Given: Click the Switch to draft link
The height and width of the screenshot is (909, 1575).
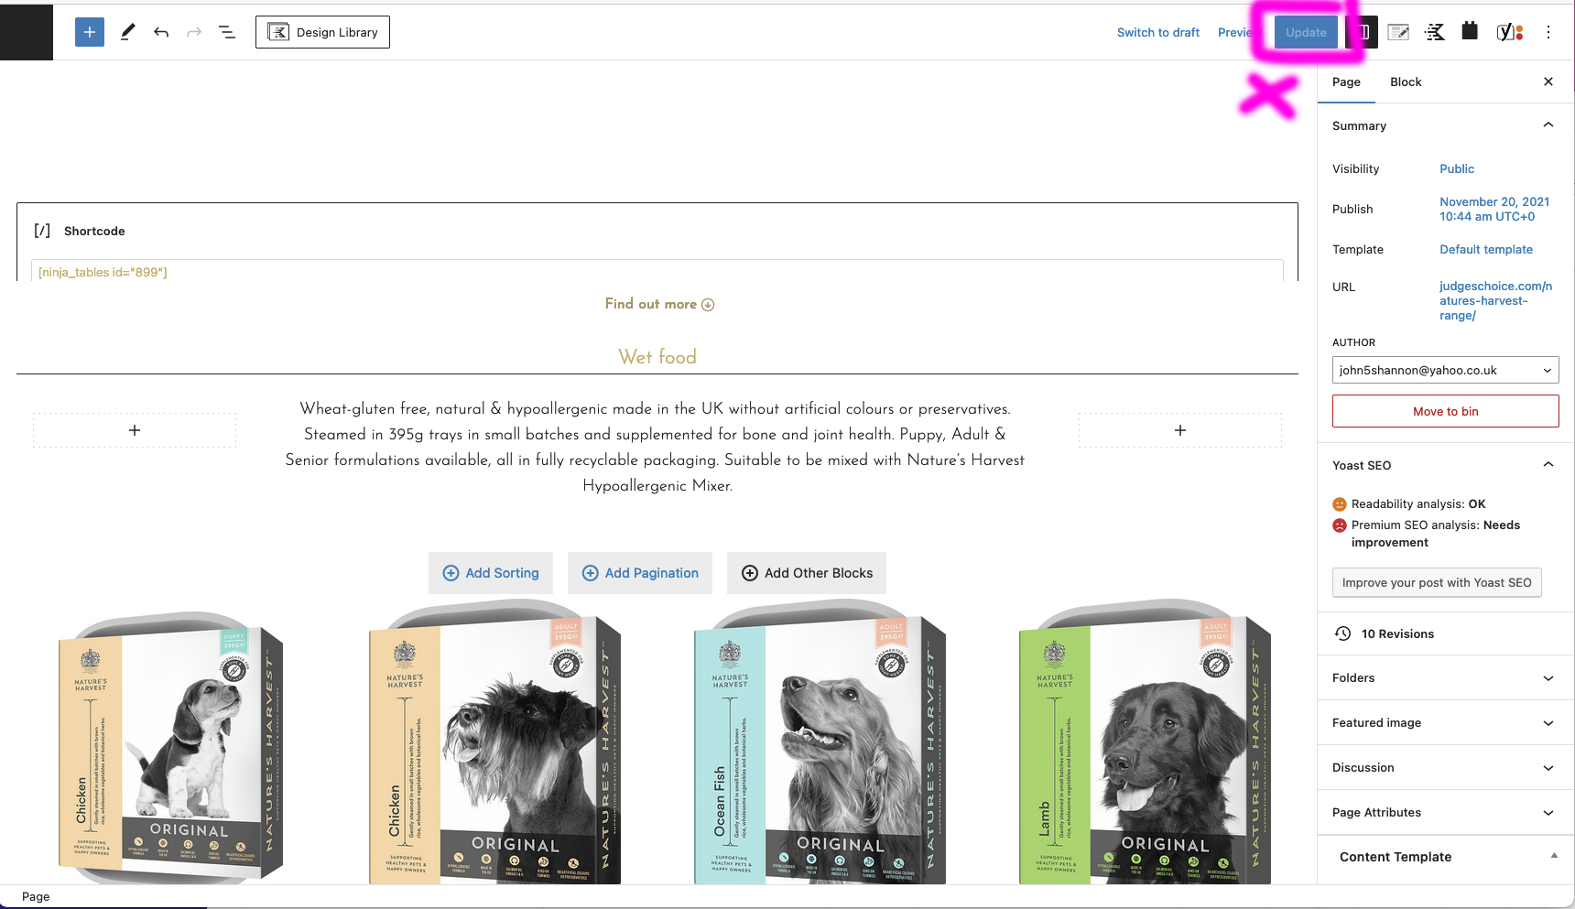Looking at the screenshot, I should [x=1157, y=32].
